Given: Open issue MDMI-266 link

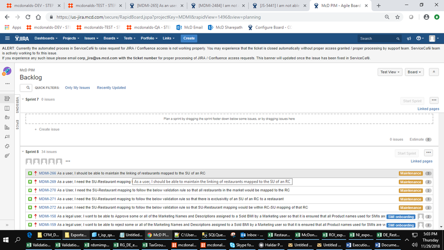Looking at the screenshot, I should pos(47,173).
